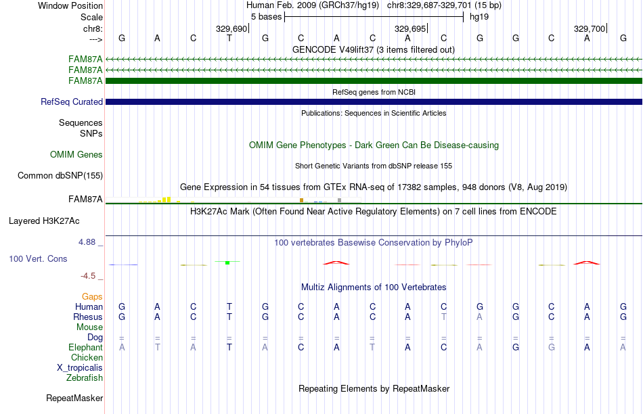Open OMIM Gene Phenotypes track title
The height and width of the screenshot is (414, 643).
coord(374,145)
